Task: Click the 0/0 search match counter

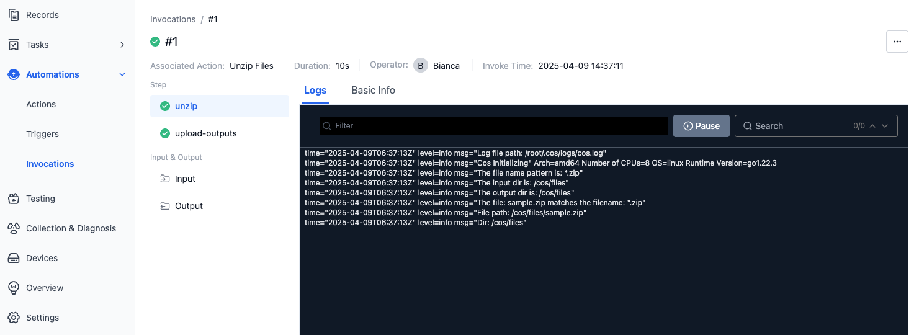Action: pyautogui.click(x=859, y=126)
